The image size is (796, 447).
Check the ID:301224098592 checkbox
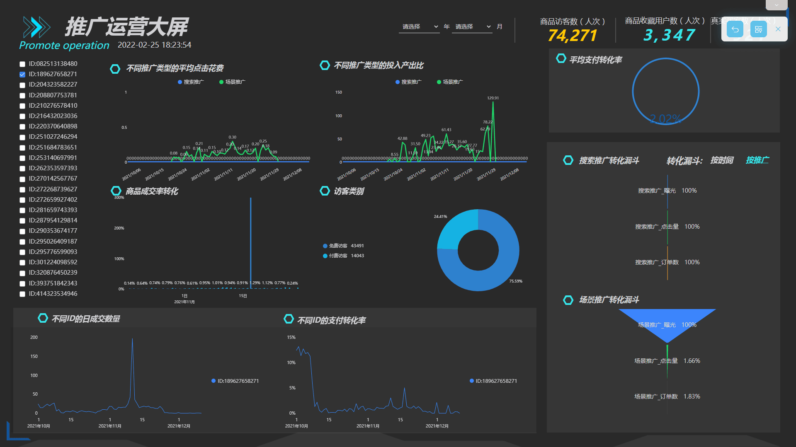click(22, 263)
